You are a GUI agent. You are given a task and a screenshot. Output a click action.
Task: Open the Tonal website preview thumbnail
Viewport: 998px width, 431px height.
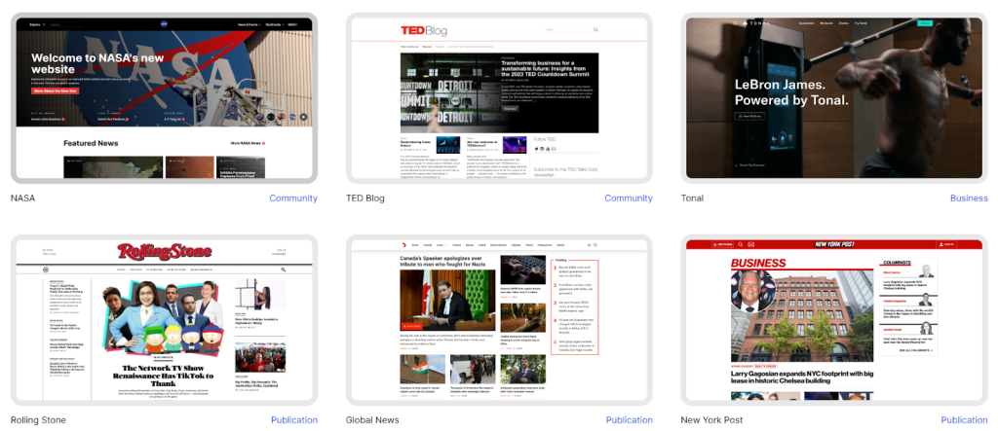tap(834, 98)
